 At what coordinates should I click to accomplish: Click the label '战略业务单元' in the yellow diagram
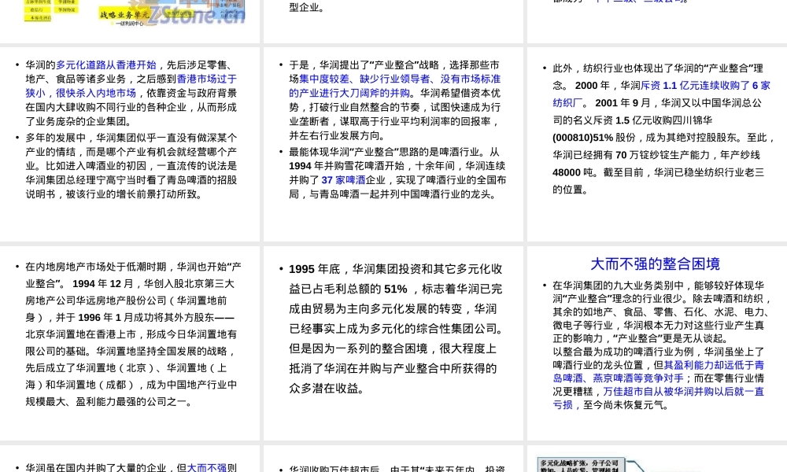(x=124, y=14)
